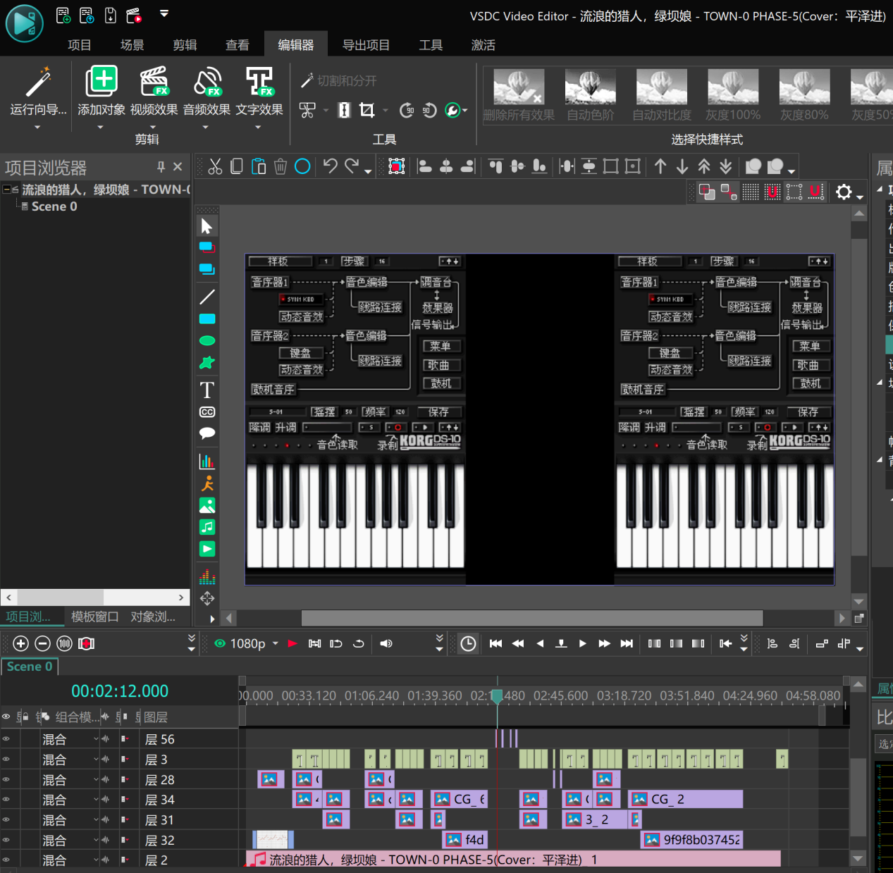Expand the Add Object dropdown arrow

coord(100,128)
